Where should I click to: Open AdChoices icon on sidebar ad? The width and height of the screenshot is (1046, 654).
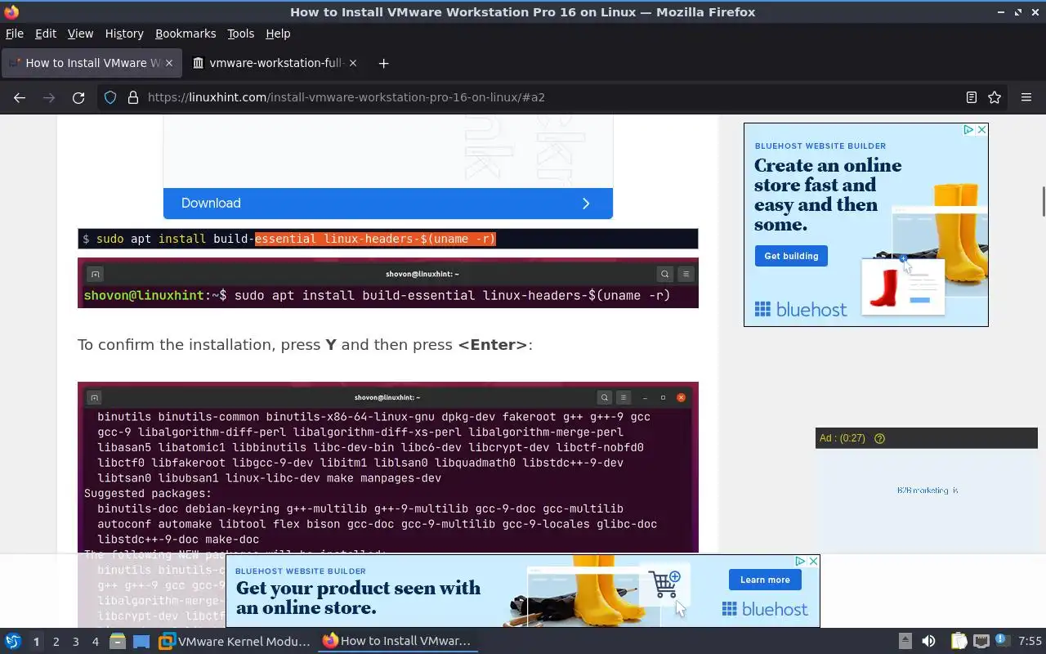click(x=968, y=129)
